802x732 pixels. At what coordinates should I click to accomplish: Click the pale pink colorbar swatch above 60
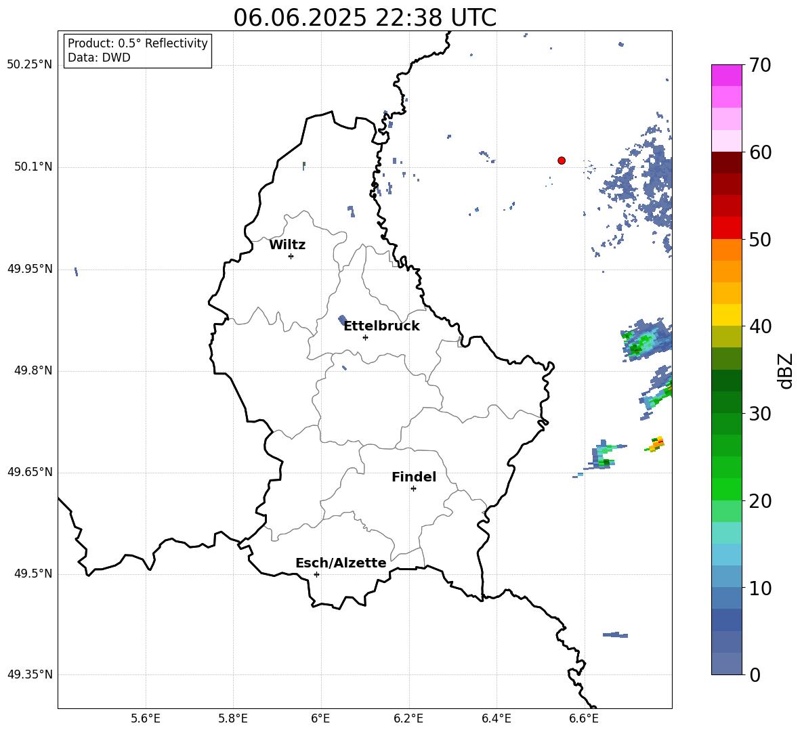click(x=726, y=141)
